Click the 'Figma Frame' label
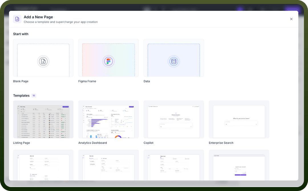 87,81
